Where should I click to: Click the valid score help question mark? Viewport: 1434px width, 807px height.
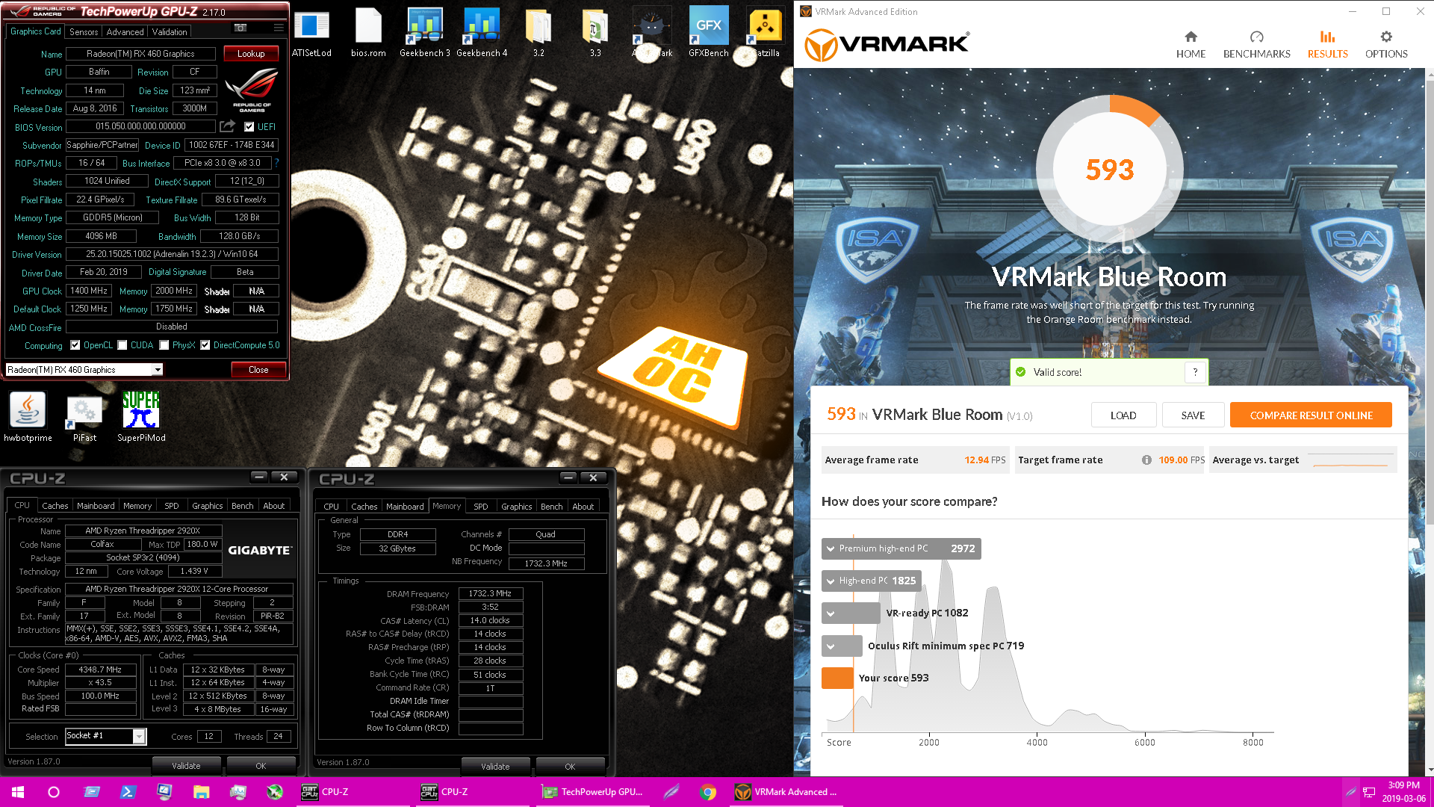(1195, 372)
